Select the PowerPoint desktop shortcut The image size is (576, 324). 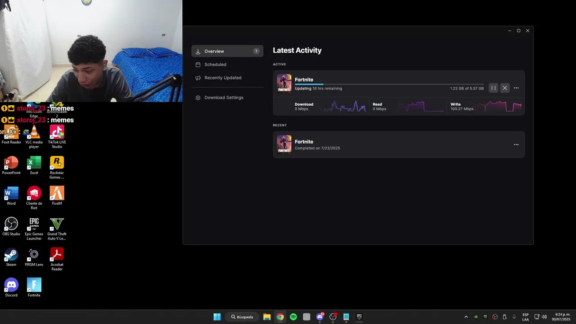[11, 166]
